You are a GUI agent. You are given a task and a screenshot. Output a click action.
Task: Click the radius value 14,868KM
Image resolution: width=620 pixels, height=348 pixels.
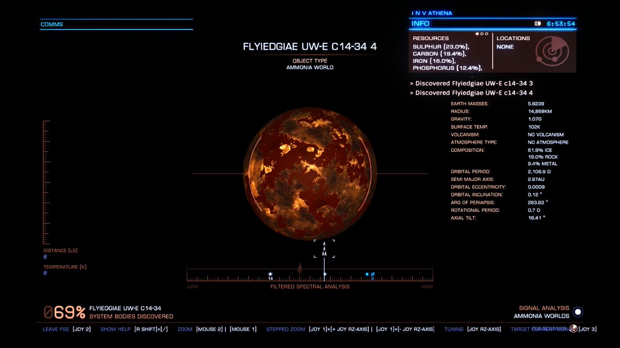pyautogui.click(x=540, y=111)
